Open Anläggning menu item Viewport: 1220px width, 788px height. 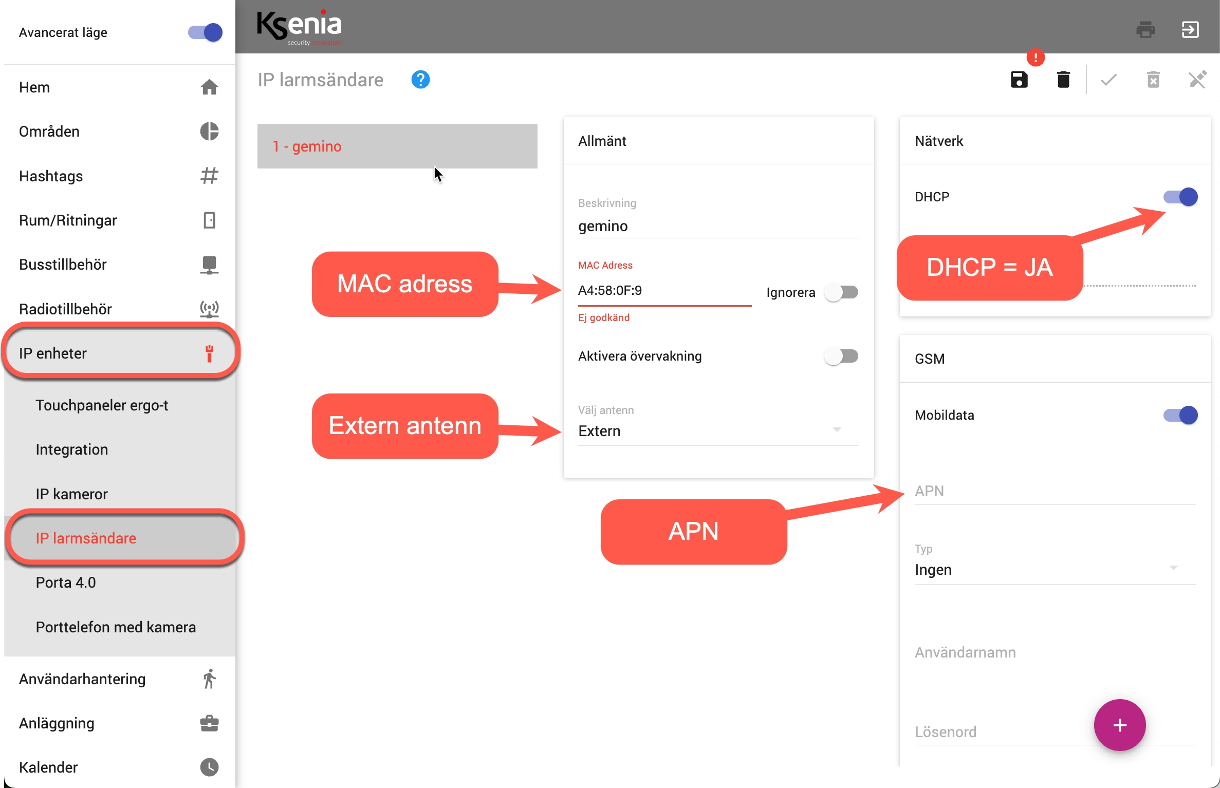(x=119, y=723)
